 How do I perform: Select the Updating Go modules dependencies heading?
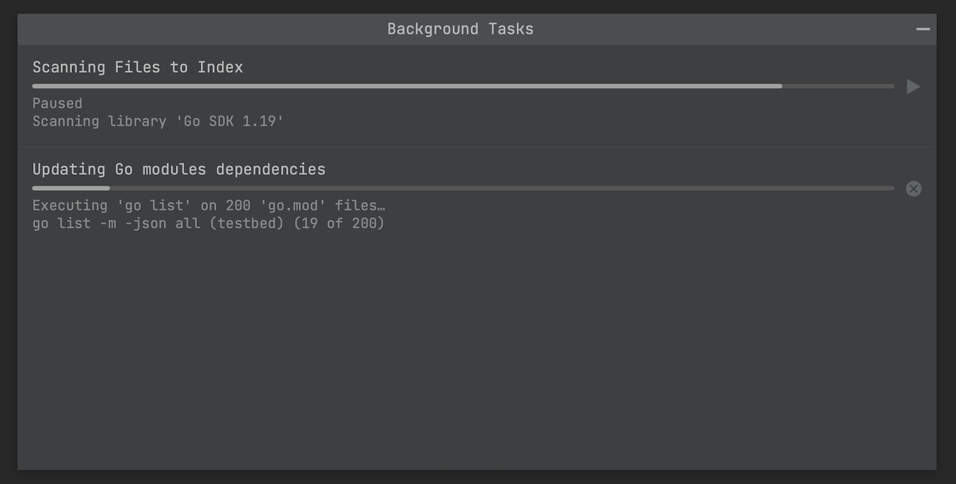coord(179,169)
